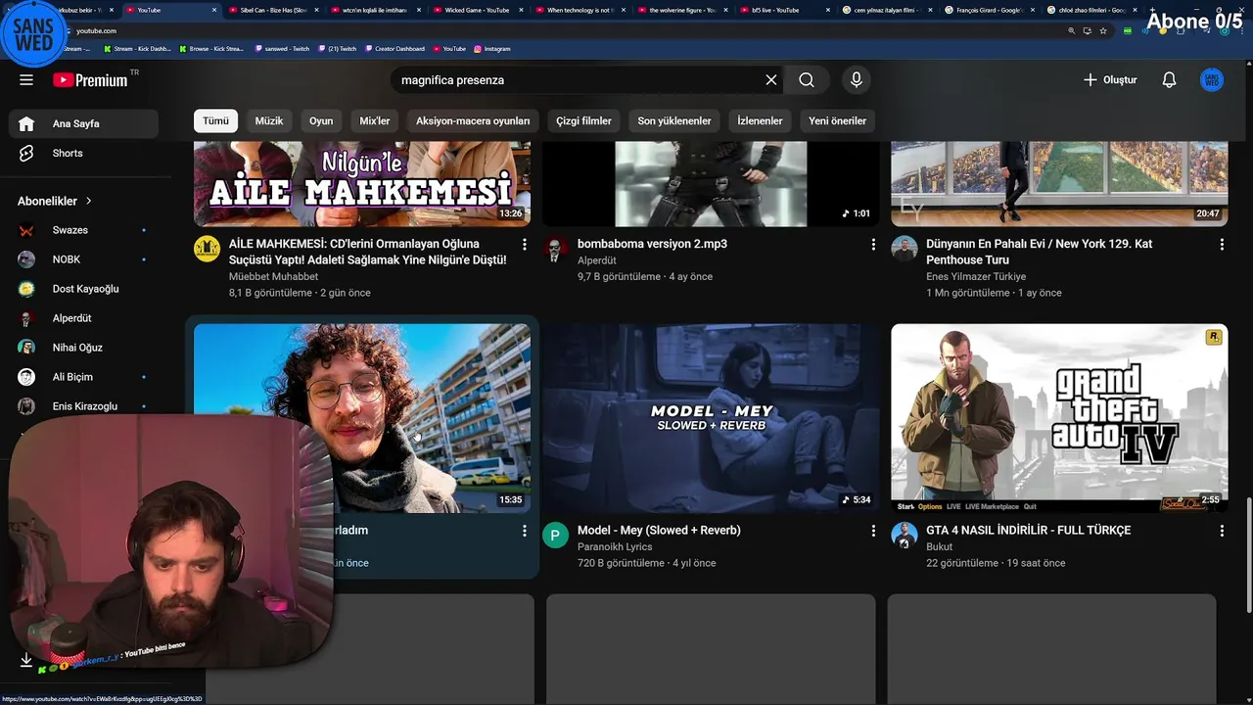
Task: Click the youtube.com address bar
Action: pos(568,30)
